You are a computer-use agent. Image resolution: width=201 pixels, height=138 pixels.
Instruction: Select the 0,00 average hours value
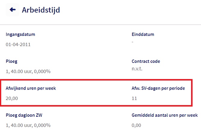[x=136, y=125]
